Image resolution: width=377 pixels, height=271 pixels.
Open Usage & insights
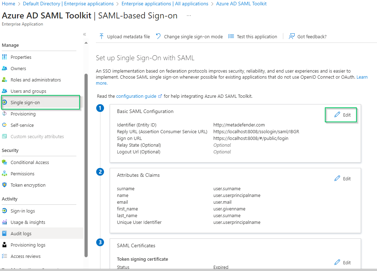(x=28, y=222)
